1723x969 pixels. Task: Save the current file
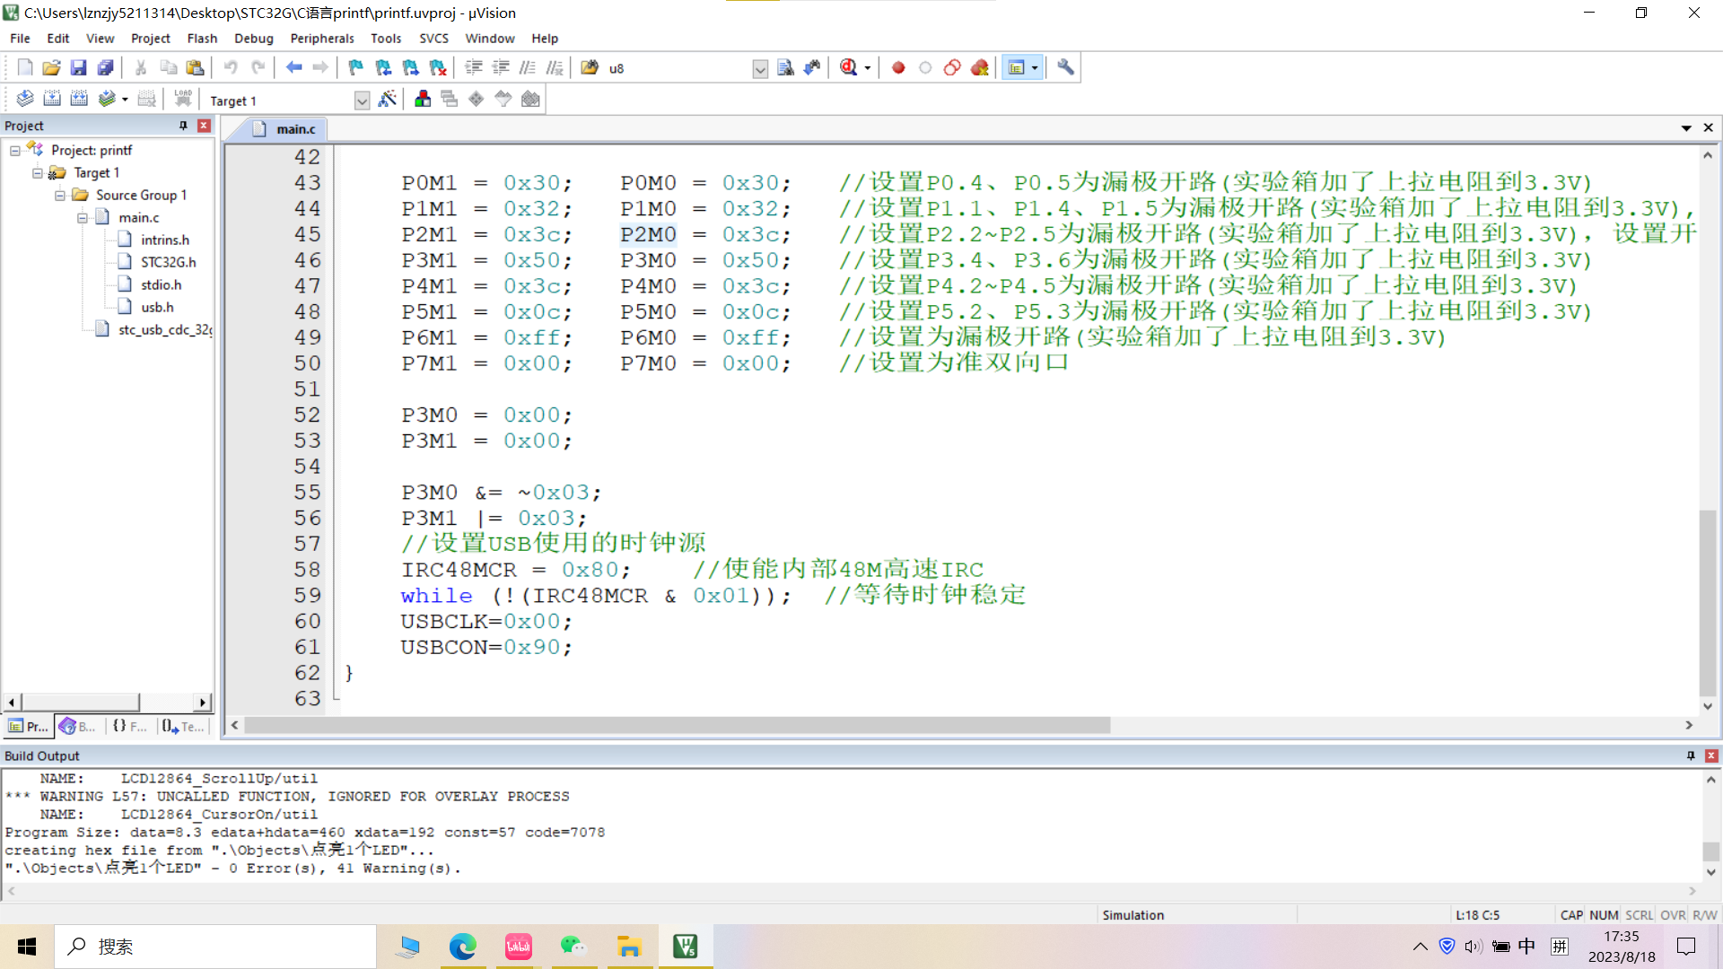(78, 67)
